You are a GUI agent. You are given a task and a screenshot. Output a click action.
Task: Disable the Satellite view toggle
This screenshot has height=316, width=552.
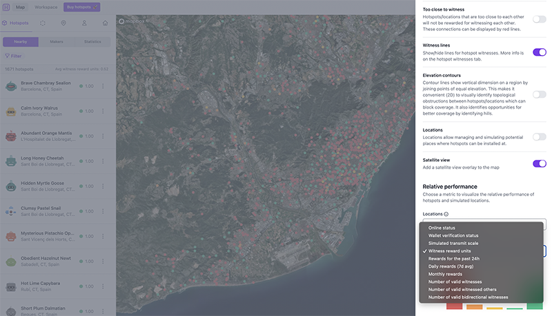[x=539, y=164]
